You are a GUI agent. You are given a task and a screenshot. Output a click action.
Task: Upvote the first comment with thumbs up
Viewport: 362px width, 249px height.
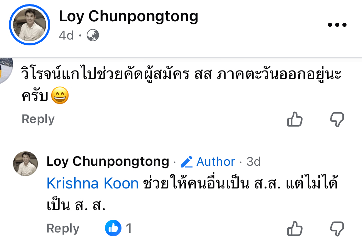(295, 119)
